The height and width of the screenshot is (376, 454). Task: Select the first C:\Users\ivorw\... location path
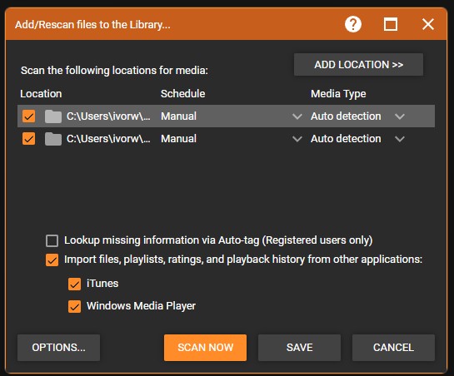click(108, 116)
